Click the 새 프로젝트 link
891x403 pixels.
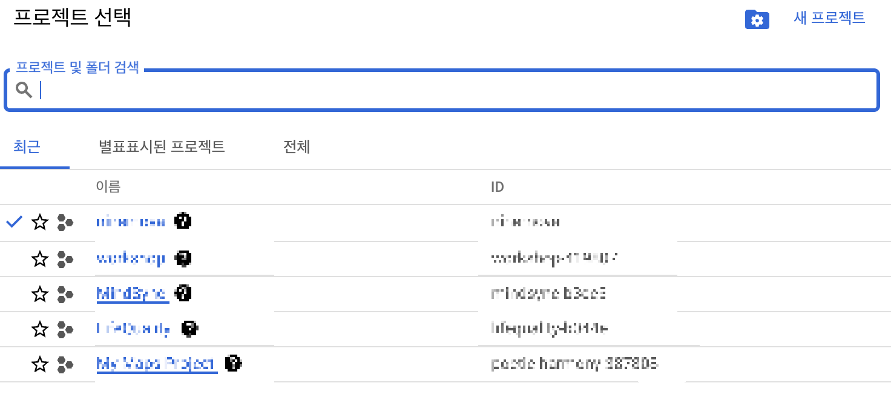click(829, 18)
